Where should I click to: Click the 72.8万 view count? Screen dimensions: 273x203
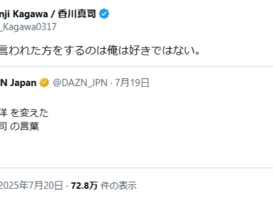pyautogui.click(x=84, y=186)
